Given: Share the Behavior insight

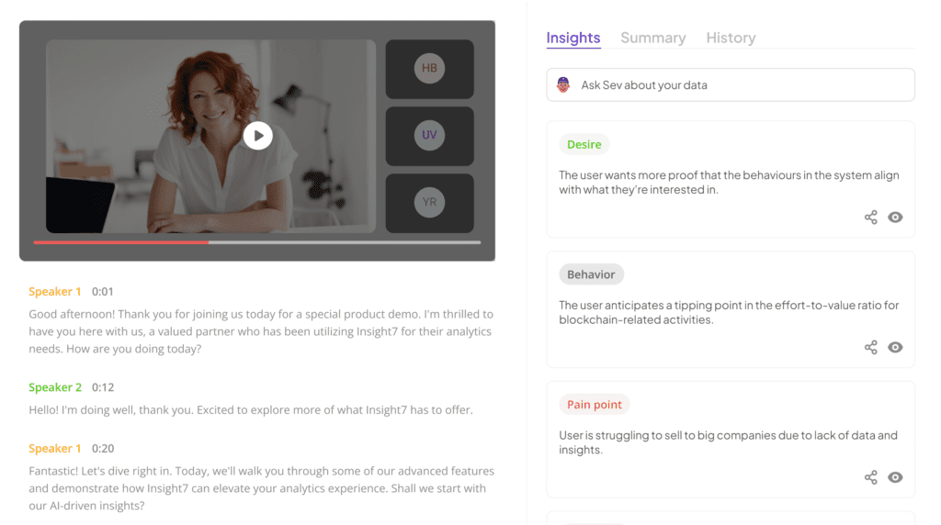Looking at the screenshot, I should pyautogui.click(x=871, y=347).
